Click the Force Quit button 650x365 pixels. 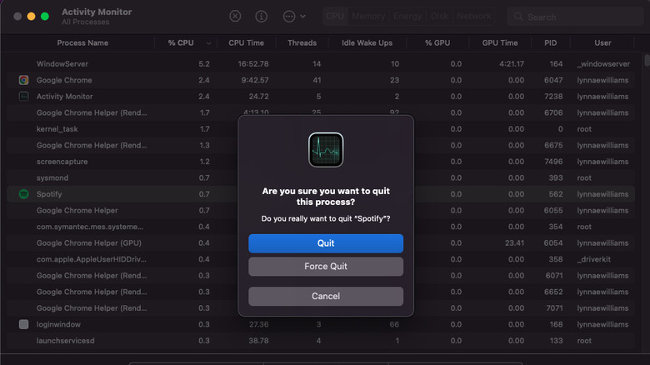[x=326, y=267]
